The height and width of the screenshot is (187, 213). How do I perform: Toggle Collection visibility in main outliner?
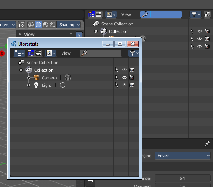tap(200, 31)
